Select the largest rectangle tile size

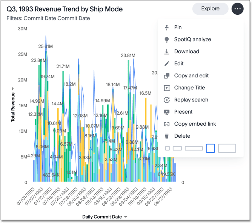pos(227,148)
